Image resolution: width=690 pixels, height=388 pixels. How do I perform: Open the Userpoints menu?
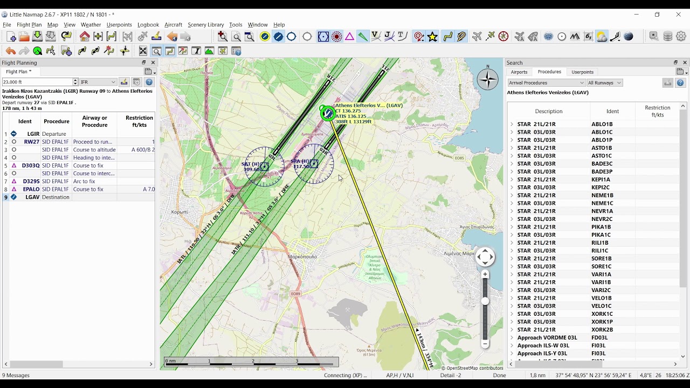[x=119, y=25]
